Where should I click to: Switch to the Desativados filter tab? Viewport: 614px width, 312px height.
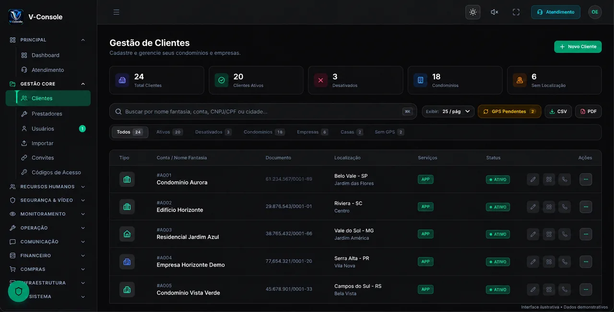coord(213,132)
